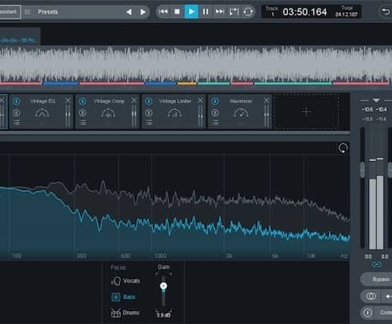Image resolution: width=392 pixels, height=324 pixels.
Task: Click the overlapping-circles stereo icon
Action: 371,297
